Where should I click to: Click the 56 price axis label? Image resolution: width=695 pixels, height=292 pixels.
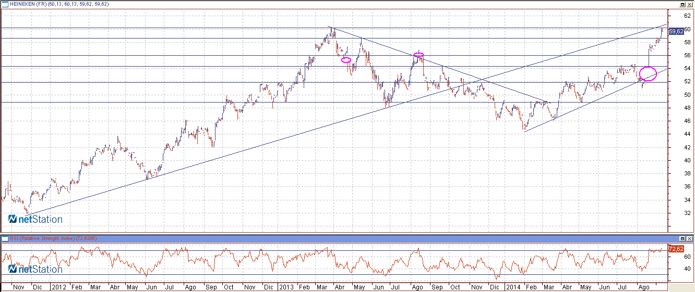click(688, 56)
